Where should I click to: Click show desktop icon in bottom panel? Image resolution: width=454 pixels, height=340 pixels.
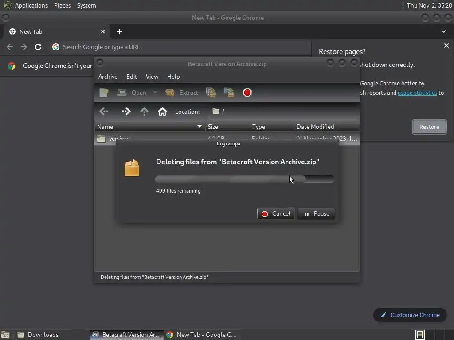(5, 335)
